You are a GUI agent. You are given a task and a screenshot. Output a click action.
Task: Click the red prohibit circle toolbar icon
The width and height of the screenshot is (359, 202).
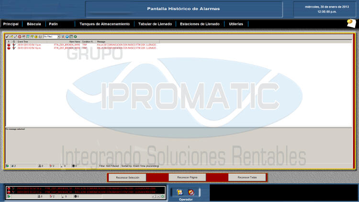pyautogui.click(x=20, y=37)
